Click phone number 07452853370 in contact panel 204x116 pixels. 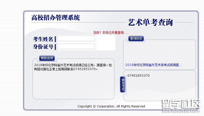(138, 76)
